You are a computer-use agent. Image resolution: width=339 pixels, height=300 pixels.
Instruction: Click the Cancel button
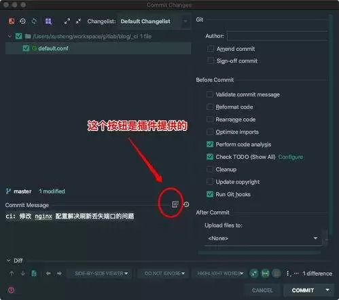point(262,290)
